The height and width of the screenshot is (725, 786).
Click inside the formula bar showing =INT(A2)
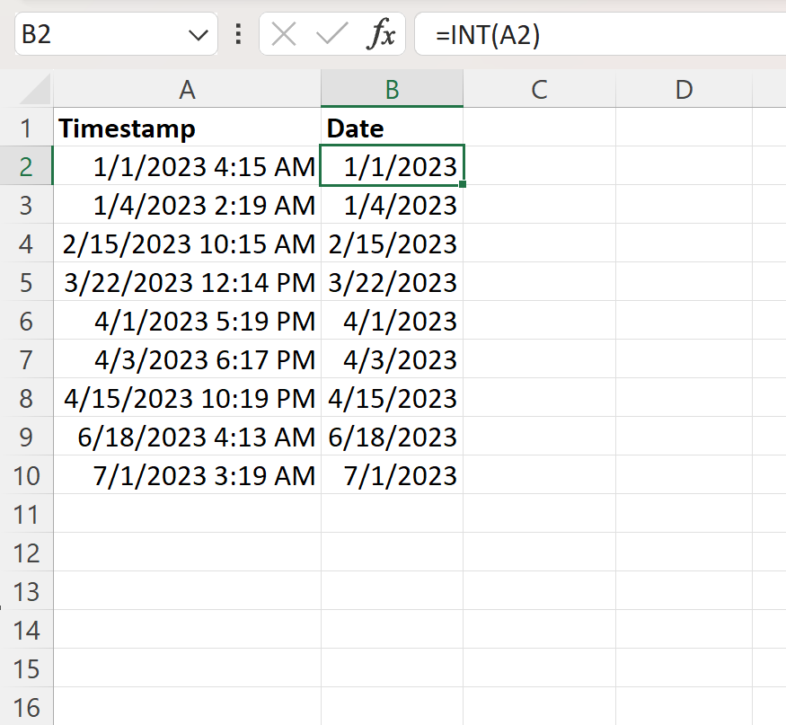pos(503,33)
